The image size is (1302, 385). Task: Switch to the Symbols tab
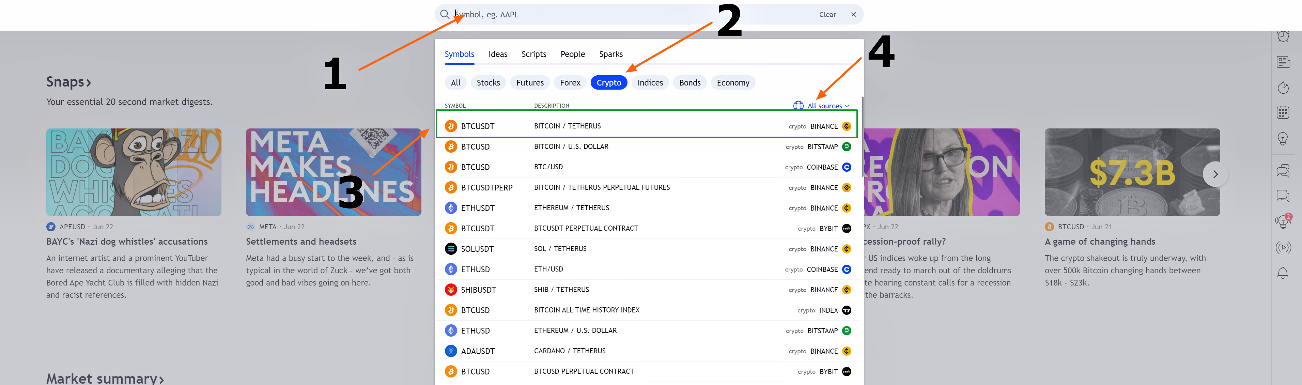460,54
